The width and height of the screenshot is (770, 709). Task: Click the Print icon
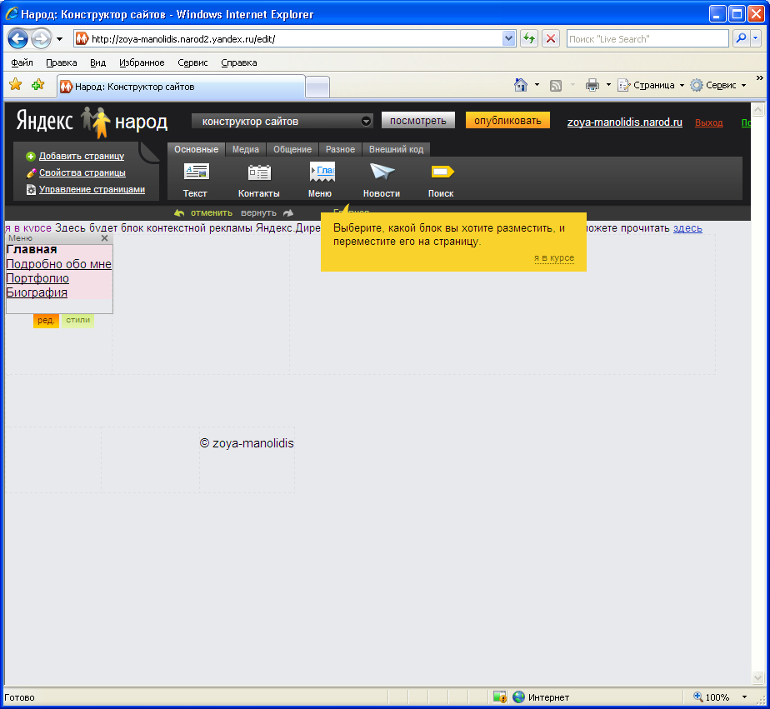[x=592, y=85]
